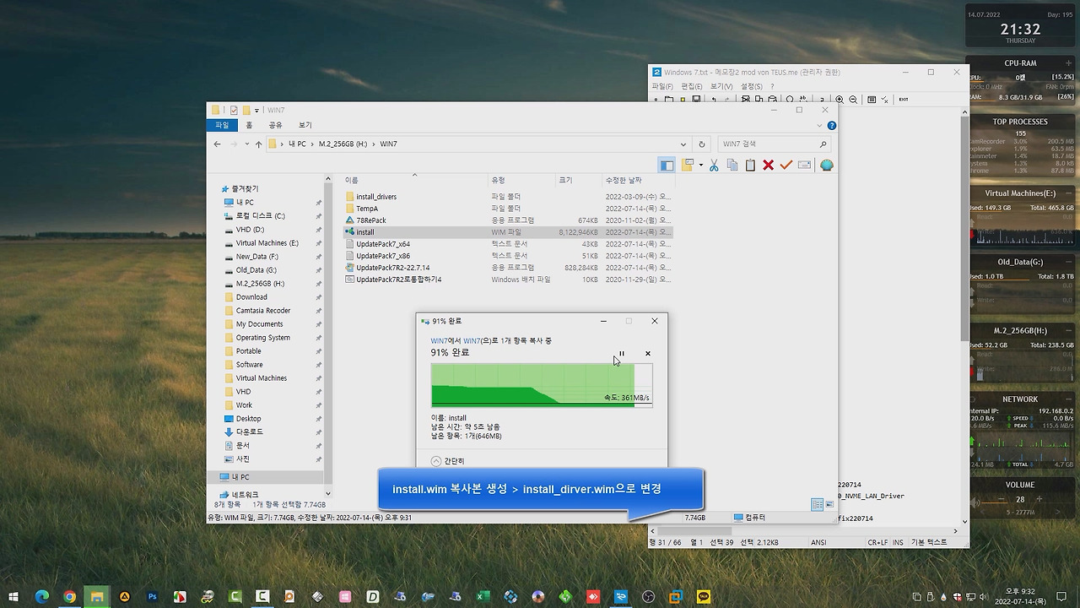The image size is (1080, 608).
Task: Open Excel from the taskbar
Action: coord(483,597)
